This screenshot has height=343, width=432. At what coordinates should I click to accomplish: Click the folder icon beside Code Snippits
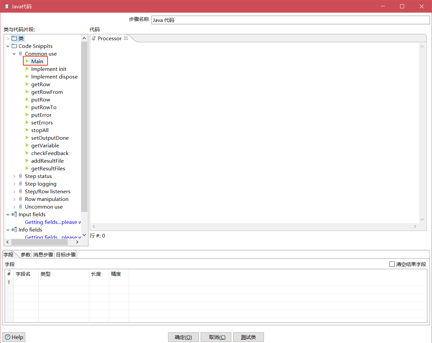tap(14, 46)
